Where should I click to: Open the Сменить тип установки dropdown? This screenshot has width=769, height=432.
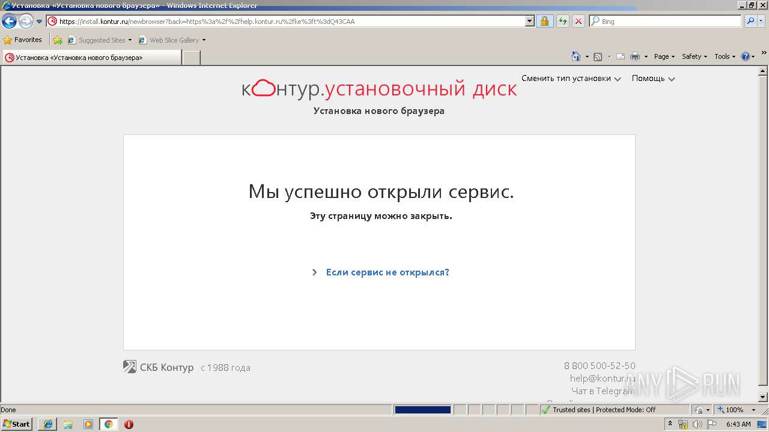(x=571, y=79)
